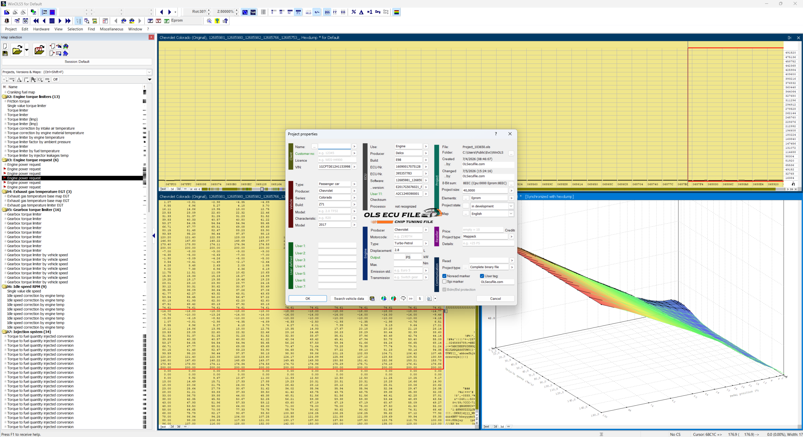The image size is (803, 437).
Task: Uncheck the User tag checkbox
Action: (482, 276)
